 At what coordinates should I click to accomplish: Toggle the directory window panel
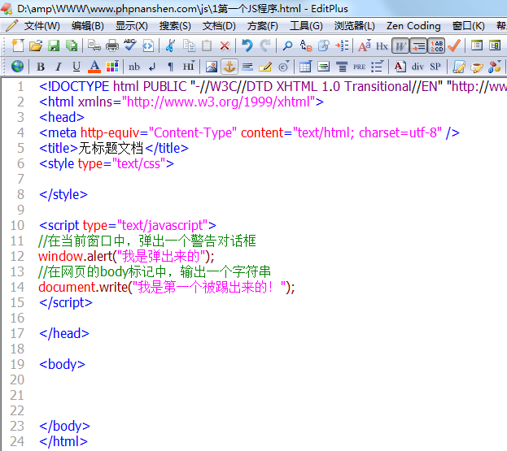(495, 46)
